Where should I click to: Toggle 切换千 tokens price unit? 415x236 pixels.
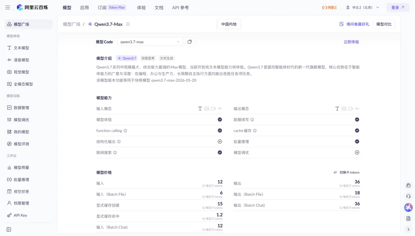tap(347, 173)
